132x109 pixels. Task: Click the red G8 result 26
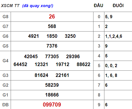[x=52, y=17]
